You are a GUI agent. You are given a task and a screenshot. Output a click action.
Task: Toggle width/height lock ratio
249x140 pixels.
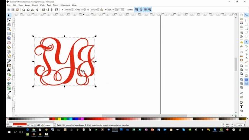(102, 10)
